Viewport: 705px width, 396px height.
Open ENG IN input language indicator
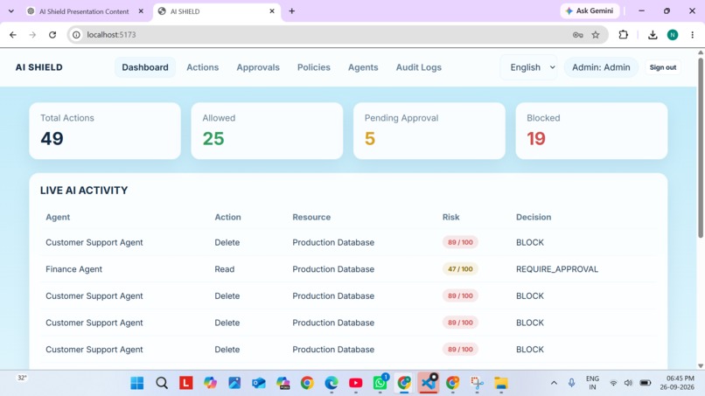click(592, 383)
